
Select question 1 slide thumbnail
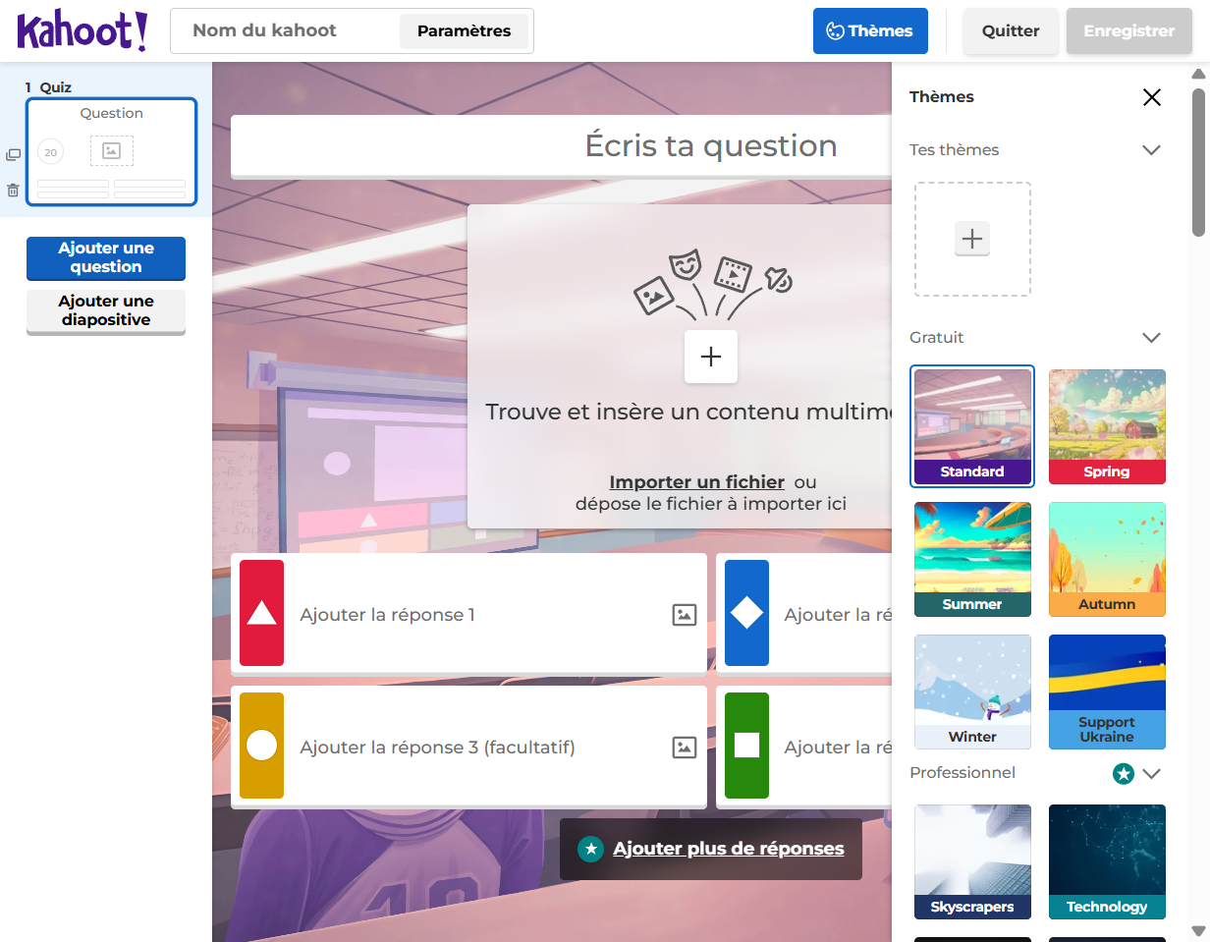click(x=112, y=152)
